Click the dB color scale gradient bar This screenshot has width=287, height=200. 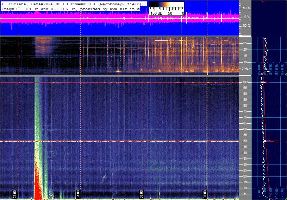(x=166, y=6)
